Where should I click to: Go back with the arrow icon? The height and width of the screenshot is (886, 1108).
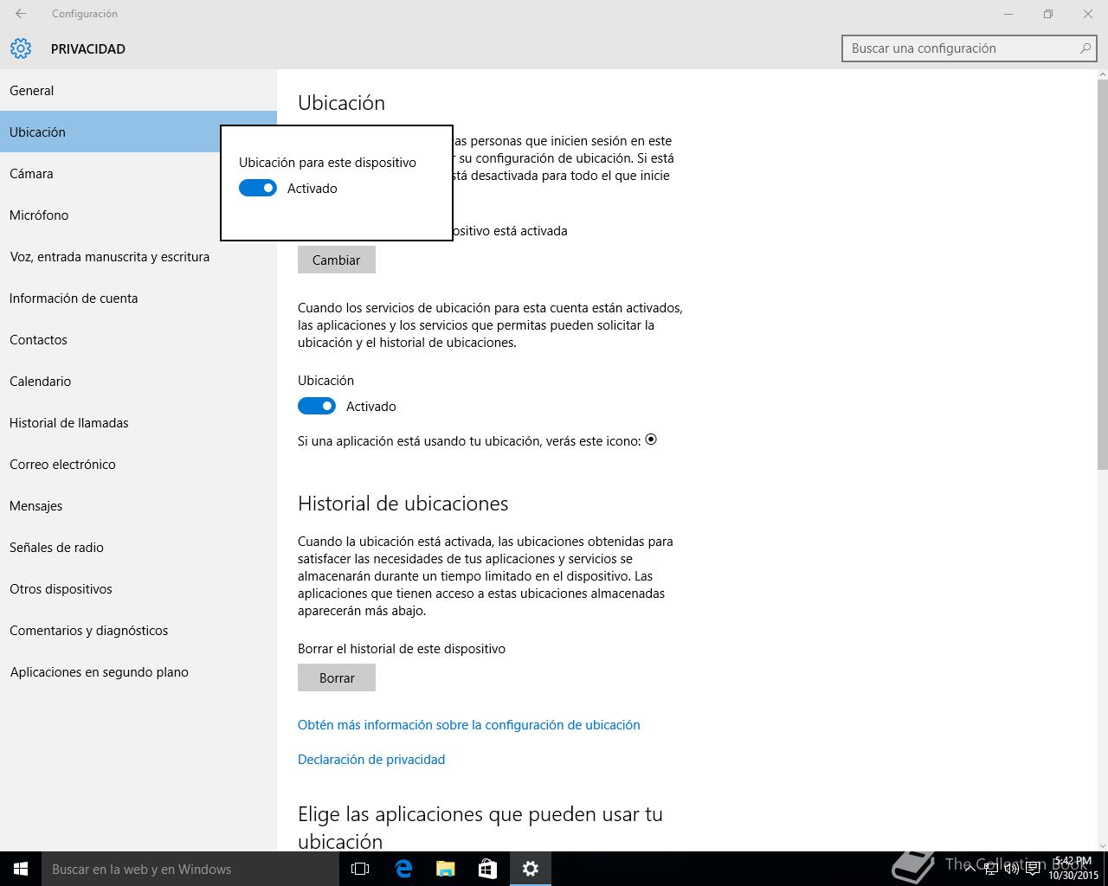click(x=21, y=14)
